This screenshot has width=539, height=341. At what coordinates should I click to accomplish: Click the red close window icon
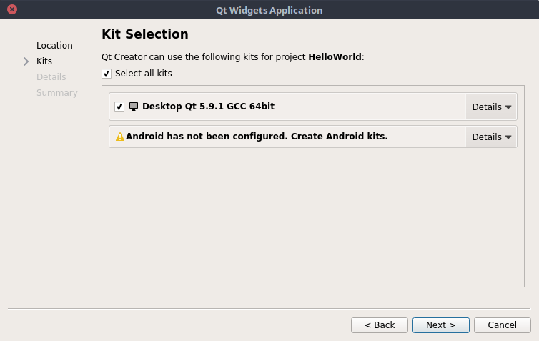point(12,10)
